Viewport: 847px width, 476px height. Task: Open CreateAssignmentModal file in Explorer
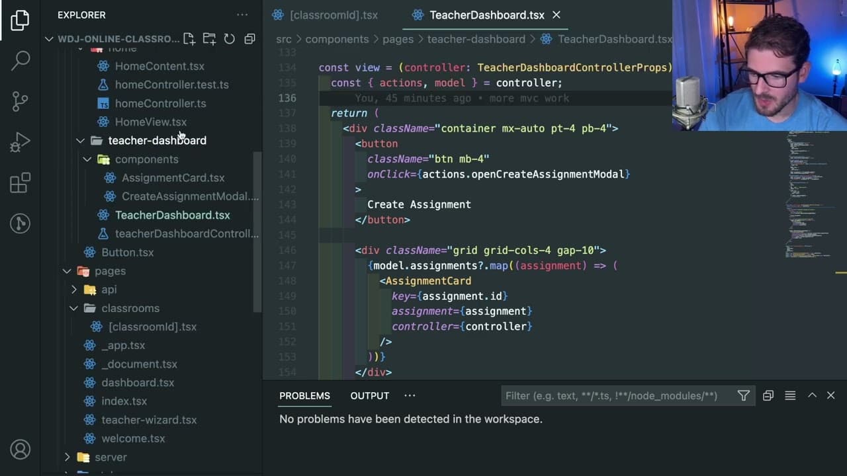pos(190,196)
